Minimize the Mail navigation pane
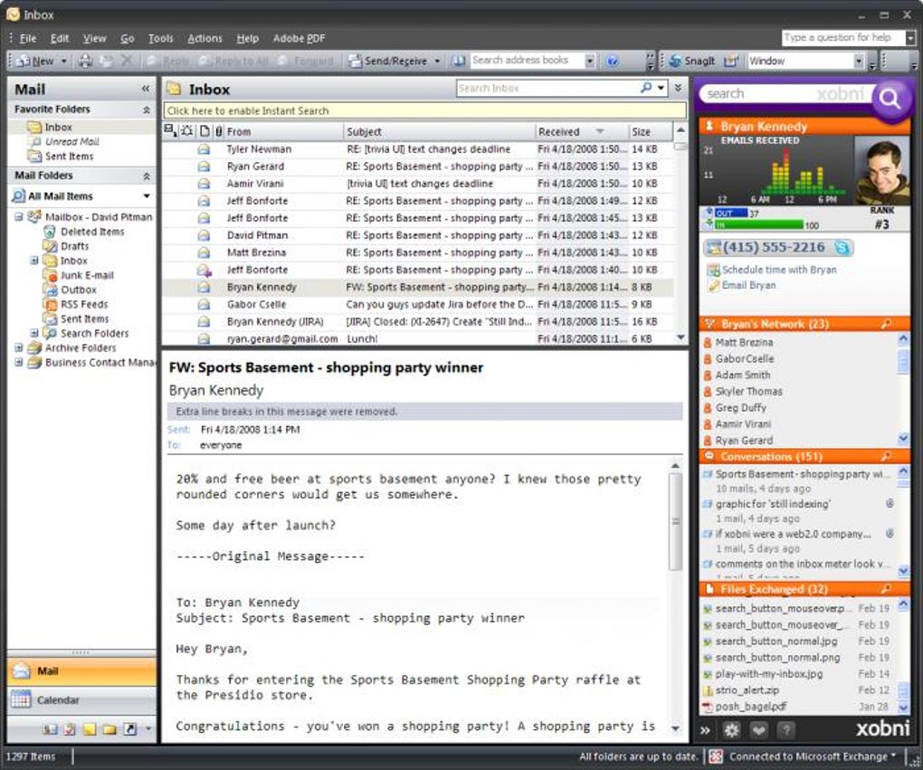The height and width of the screenshot is (770, 923). (x=146, y=89)
